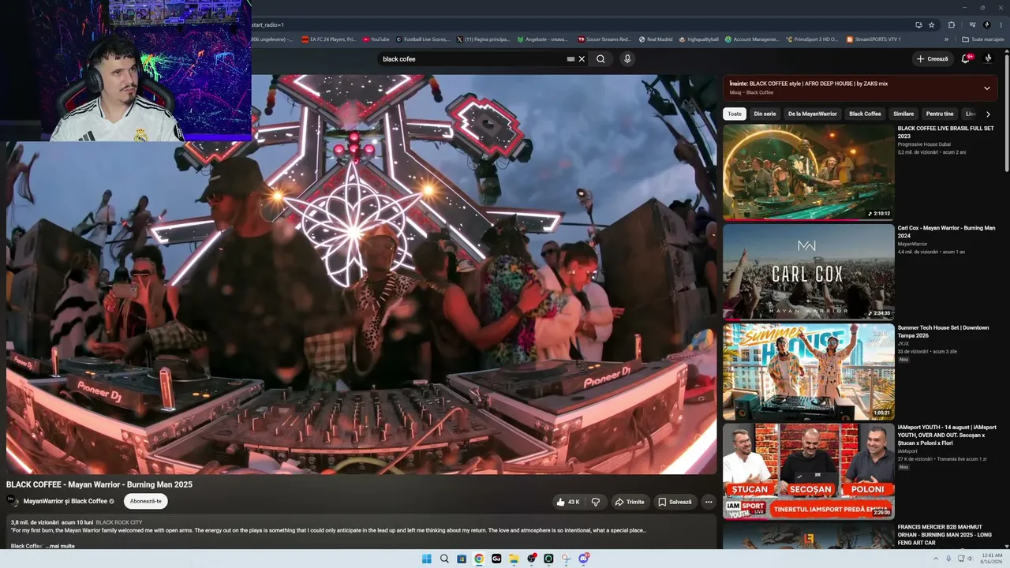Open Chrome extensions puzzle icon
This screenshot has height=568, width=1010.
(x=951, y=24)
